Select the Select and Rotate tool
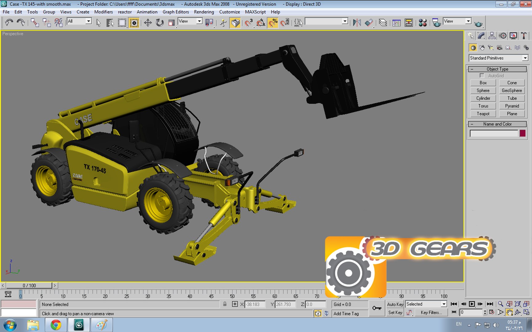532x332 pixels. pyautogui.click(x=159, y=23)
